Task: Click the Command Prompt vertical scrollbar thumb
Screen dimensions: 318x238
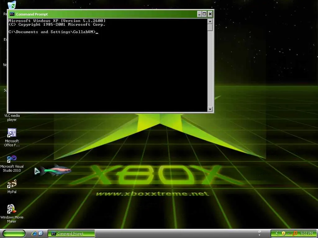Action: click(210, 28)
